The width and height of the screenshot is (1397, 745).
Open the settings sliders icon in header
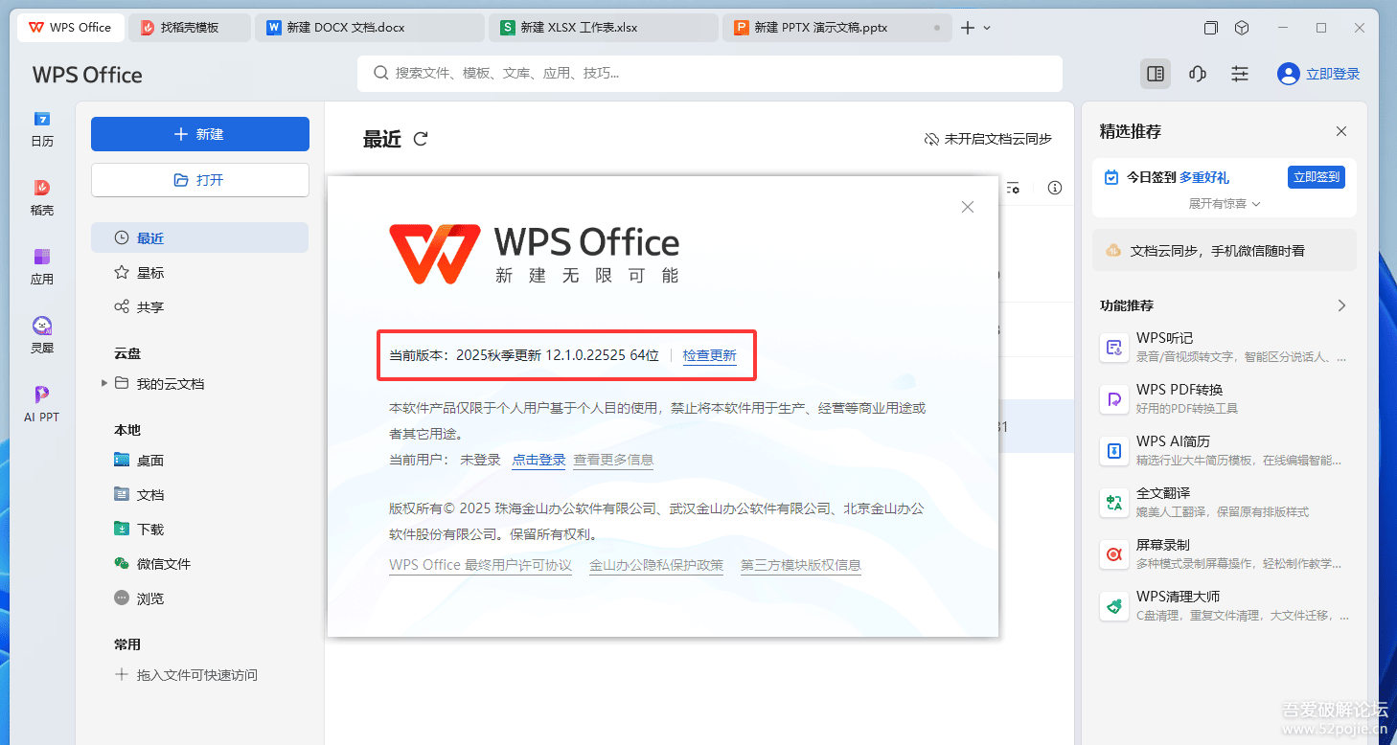pyautogui.click(x=1240, y=74)
